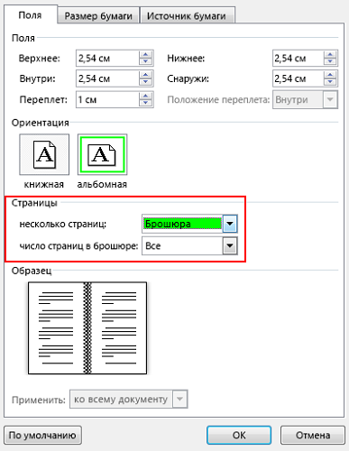The image size is (349, 451).
Task: Decrease the Верхнее margin with down arrow
Action: click(x=146, y=61)
